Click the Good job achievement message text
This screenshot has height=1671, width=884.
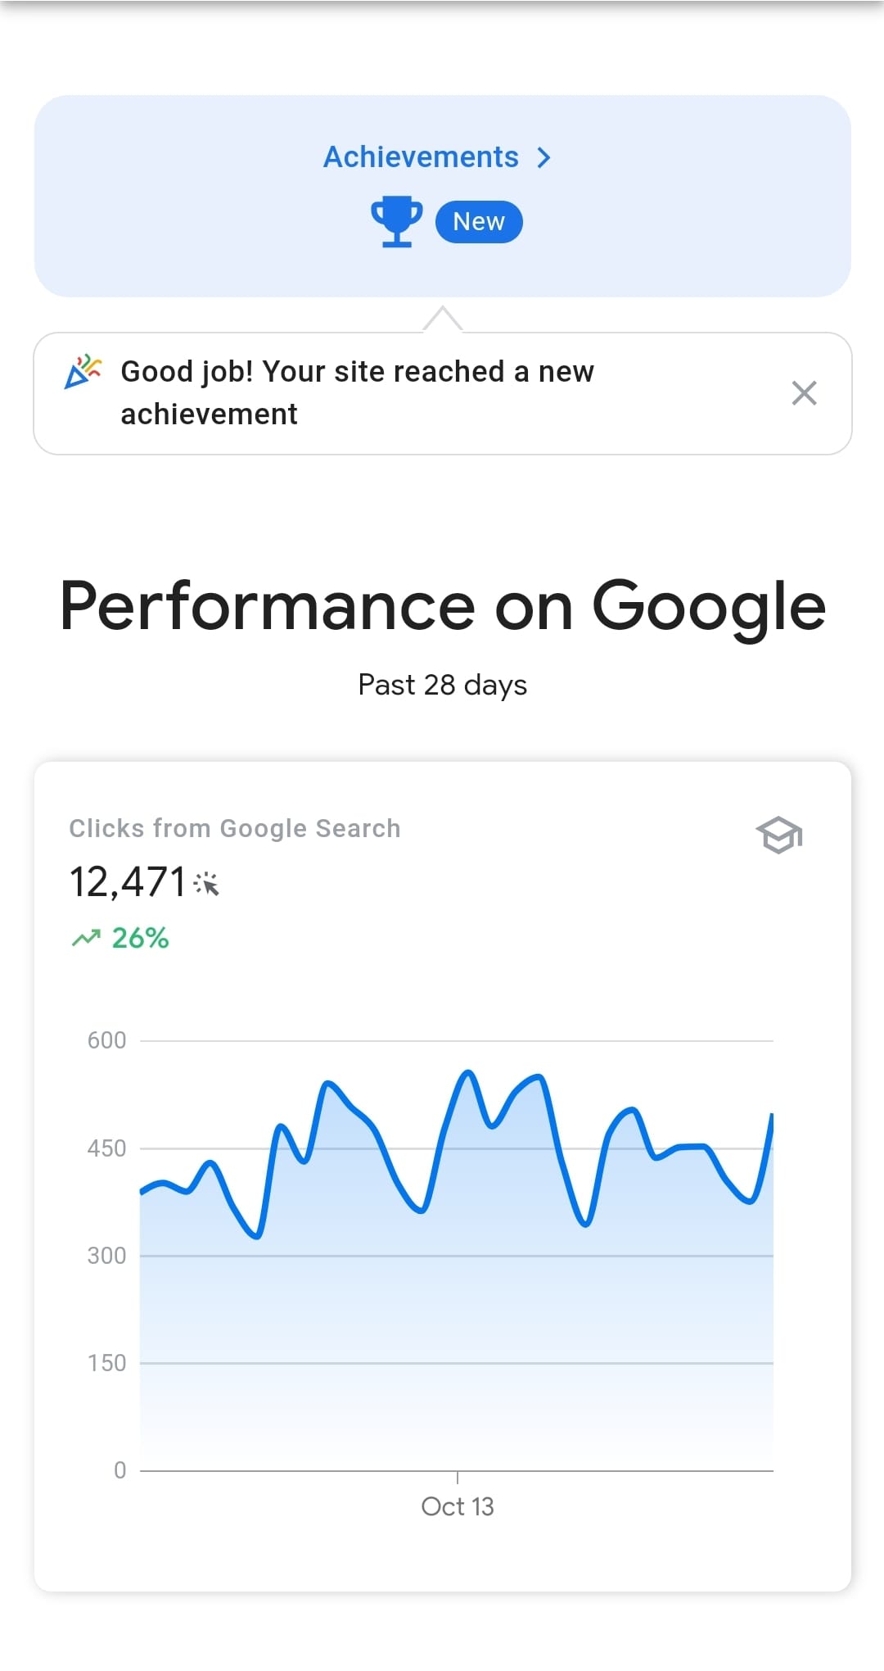click(x=358, y=393)
